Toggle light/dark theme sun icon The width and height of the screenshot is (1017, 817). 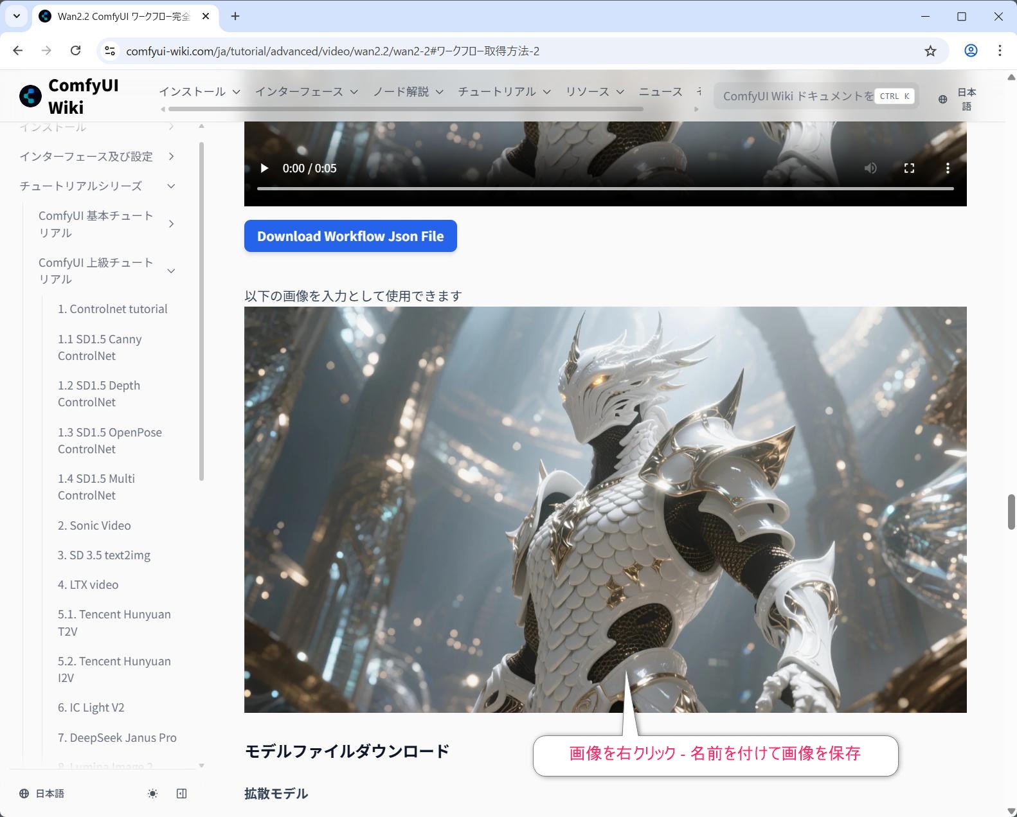152,793
